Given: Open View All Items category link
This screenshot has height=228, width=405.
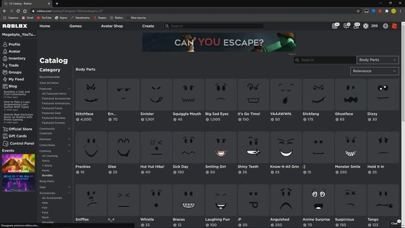Looking at the screenshot, I should pos(49,83).
